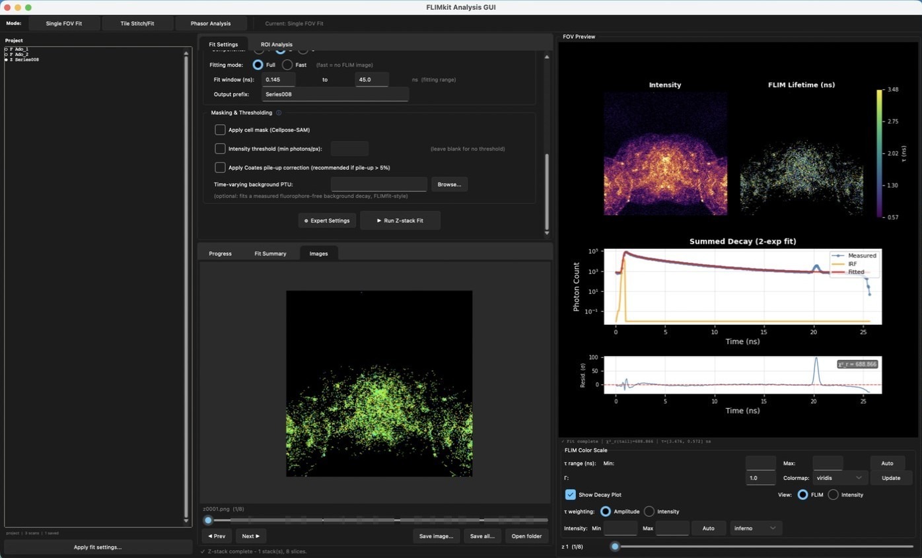Click the Save all... button

(x=482, y=536)
